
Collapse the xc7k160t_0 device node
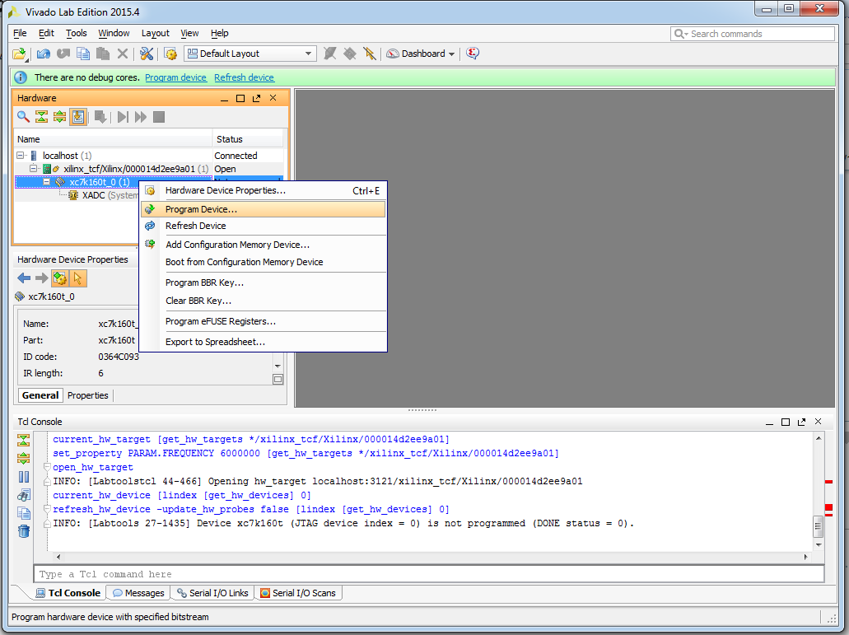pos(47,182)
